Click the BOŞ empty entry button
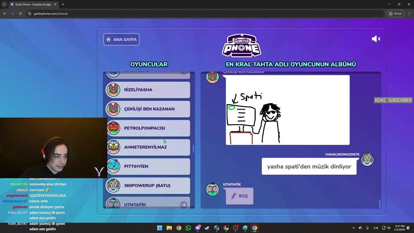Image resolution: width=414 pixels, height=233 pixels. tap(239, 196)
